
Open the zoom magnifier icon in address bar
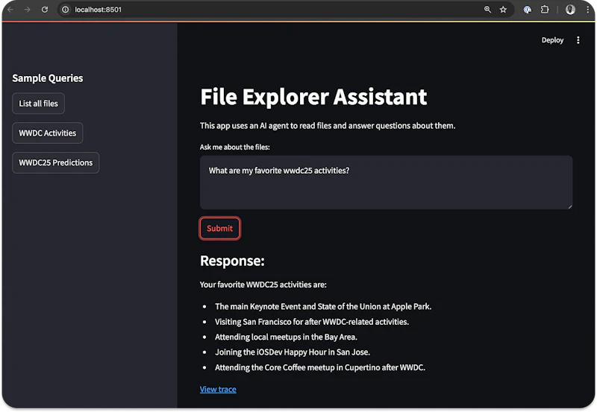pyautogui.click(x=487, y=10)
